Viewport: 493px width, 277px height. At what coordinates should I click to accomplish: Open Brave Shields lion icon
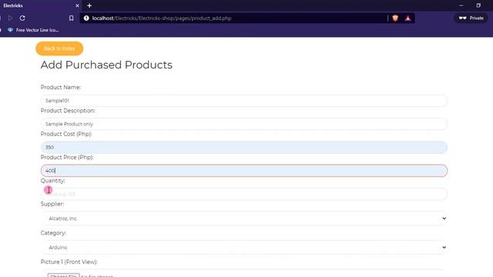point(395,18)
